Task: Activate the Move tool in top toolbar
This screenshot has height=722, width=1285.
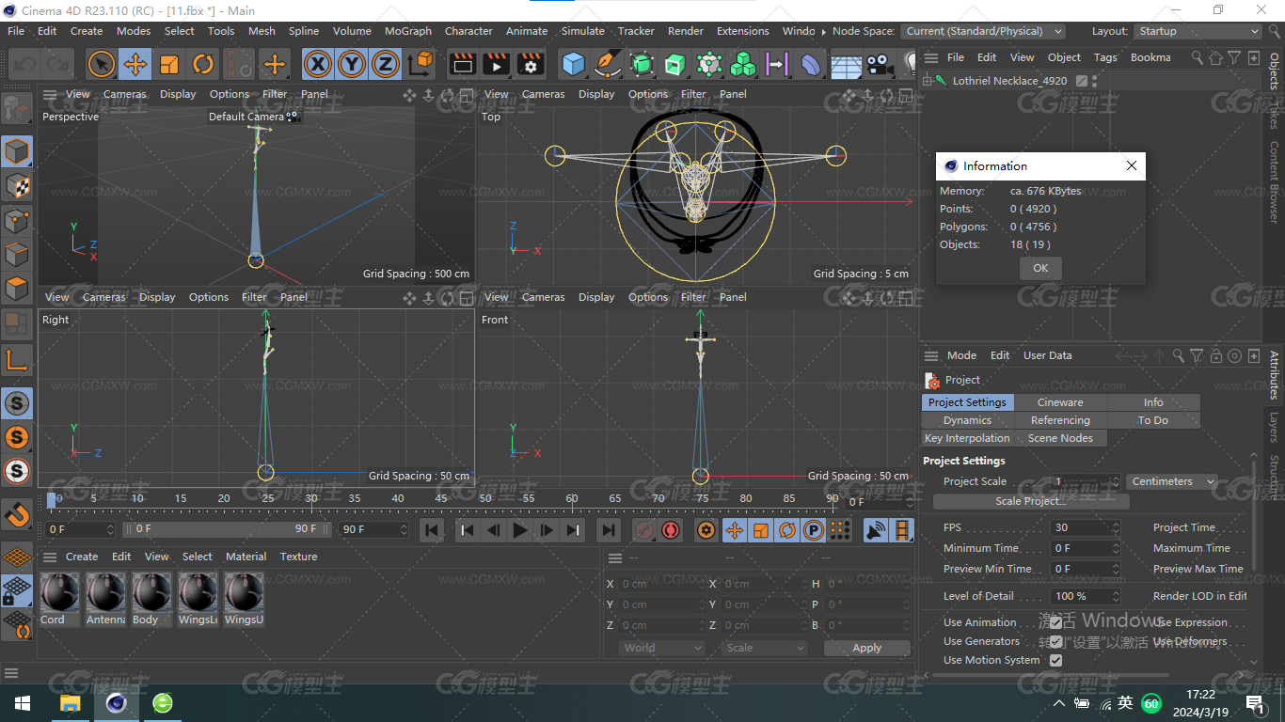Action: point(135,64)
